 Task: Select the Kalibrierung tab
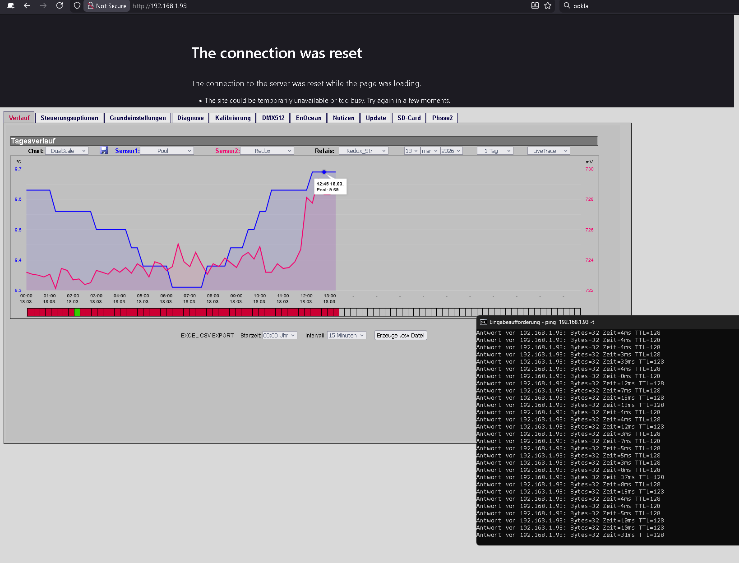click(x=233, y=118)
